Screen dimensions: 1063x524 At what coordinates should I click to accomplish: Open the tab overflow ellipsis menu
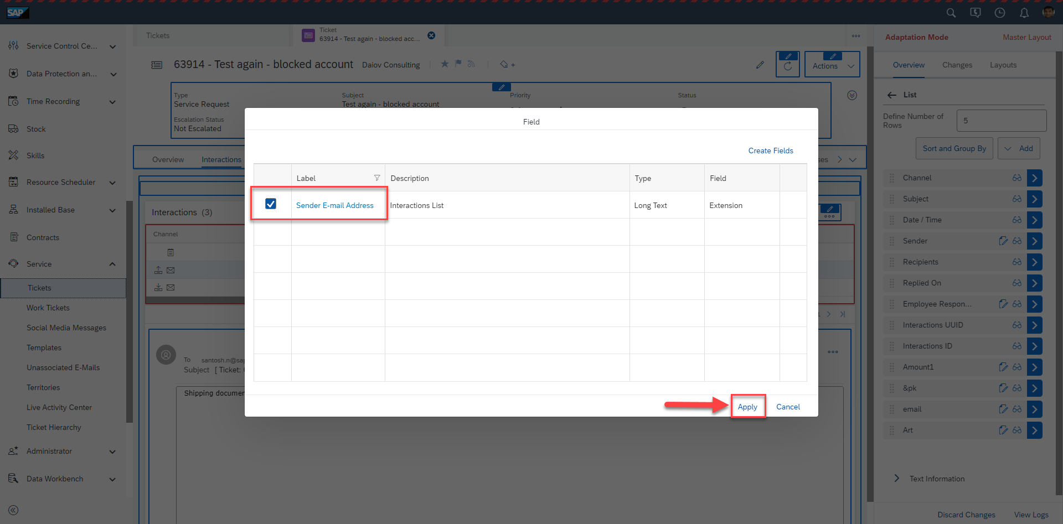click(856, 36)
